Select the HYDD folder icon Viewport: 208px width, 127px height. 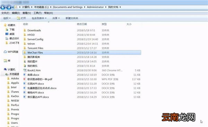[25, 35]
